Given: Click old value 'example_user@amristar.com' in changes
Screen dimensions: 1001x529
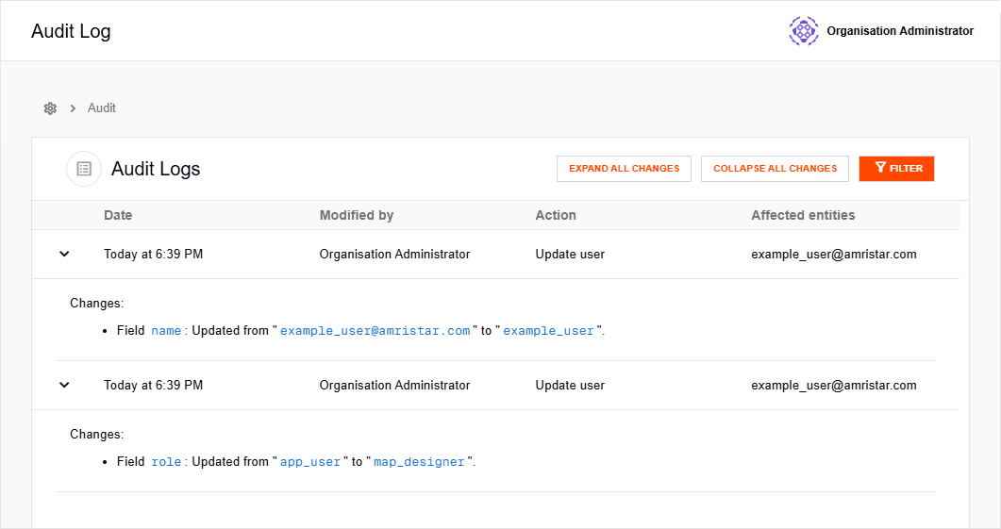Looking at the screenshot, I should tap(375, 331).
